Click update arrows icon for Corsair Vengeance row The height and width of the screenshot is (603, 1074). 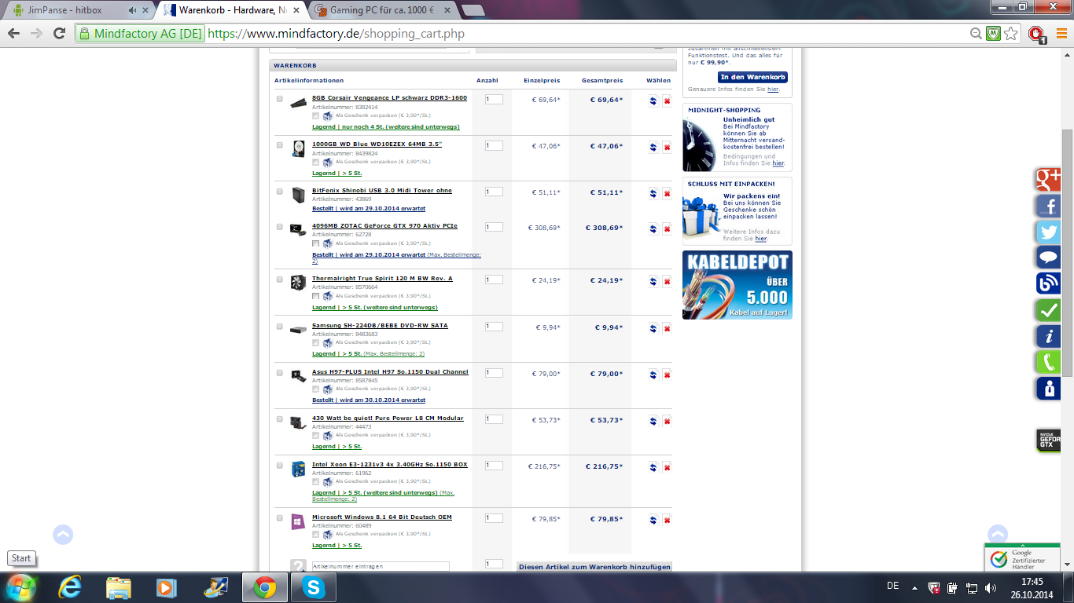(x=653, y=101)
